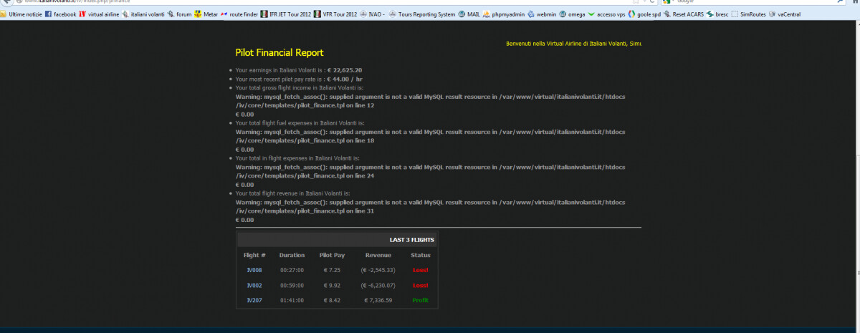Screen dimensions: 860x333
Task: Open the SimRoutes bookmark
Action: pyautogui.click(x=750, y=14)
